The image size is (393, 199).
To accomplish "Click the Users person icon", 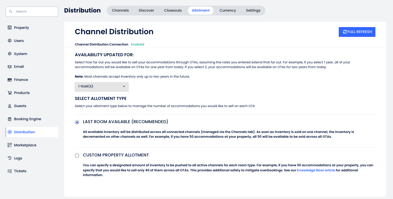I will pyautogui.click(x=10, y=41).
